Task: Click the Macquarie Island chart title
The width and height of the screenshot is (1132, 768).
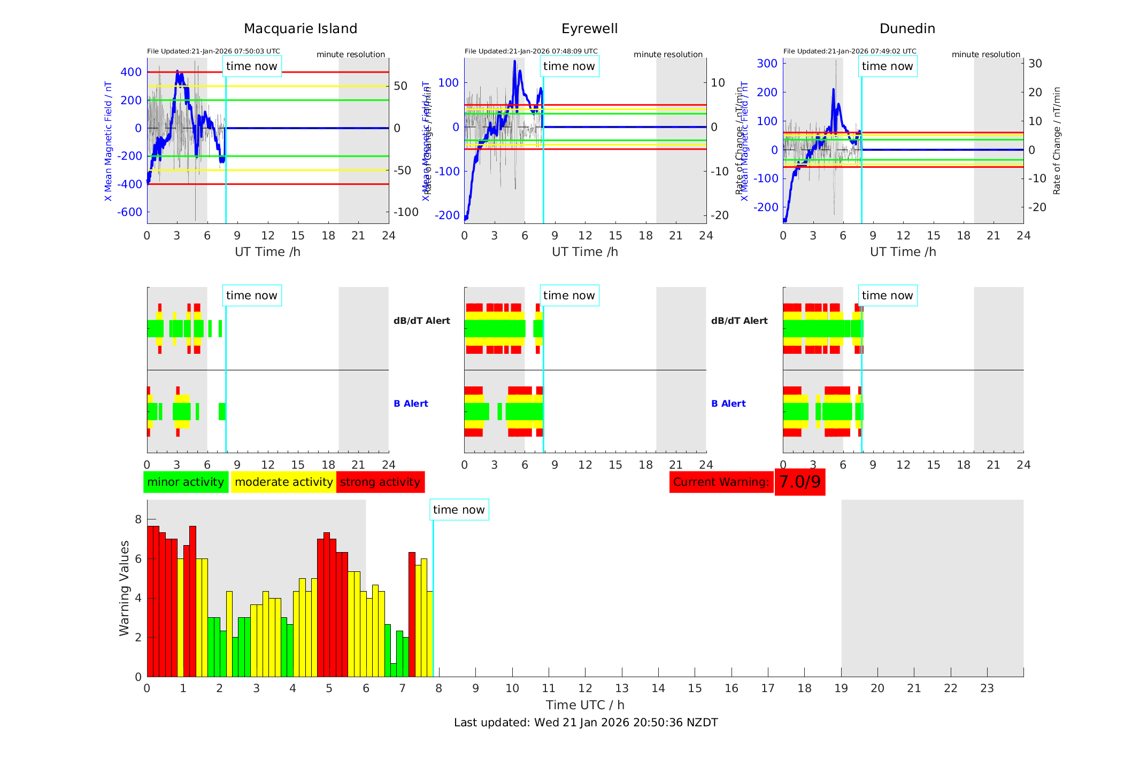Action: click(x=301, y=29)
